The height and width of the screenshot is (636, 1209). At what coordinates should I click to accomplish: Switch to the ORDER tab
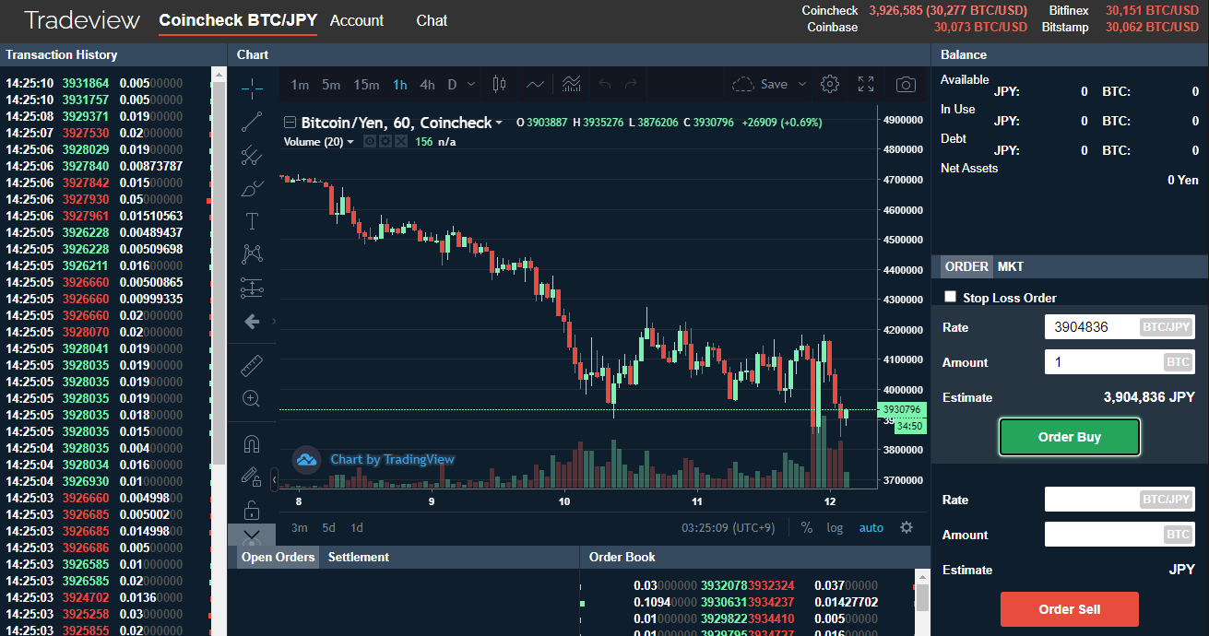click(x=966, y=266)
